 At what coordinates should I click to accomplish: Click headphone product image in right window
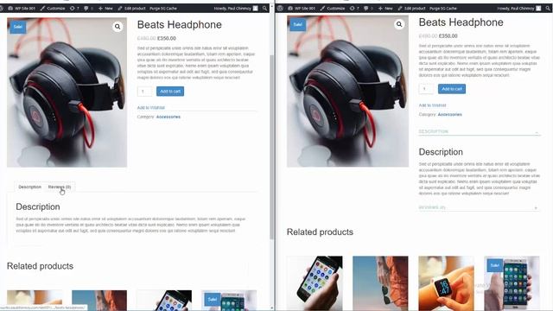pyautogui.click(x=347, y=92)
